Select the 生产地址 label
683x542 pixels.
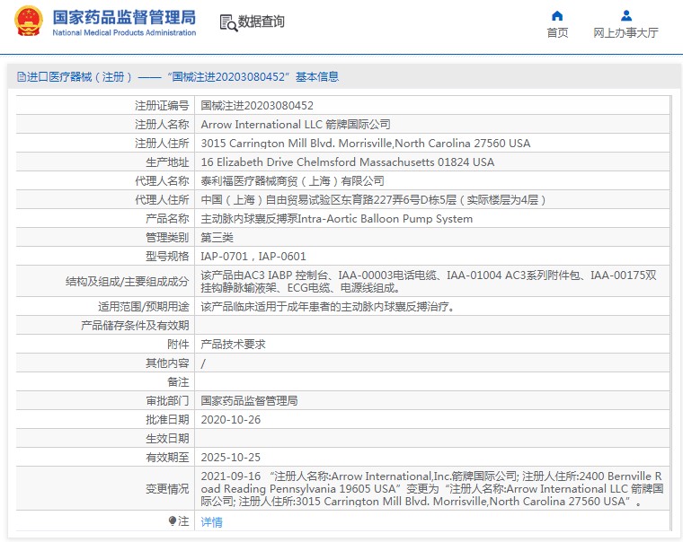(x=167, y=162)
